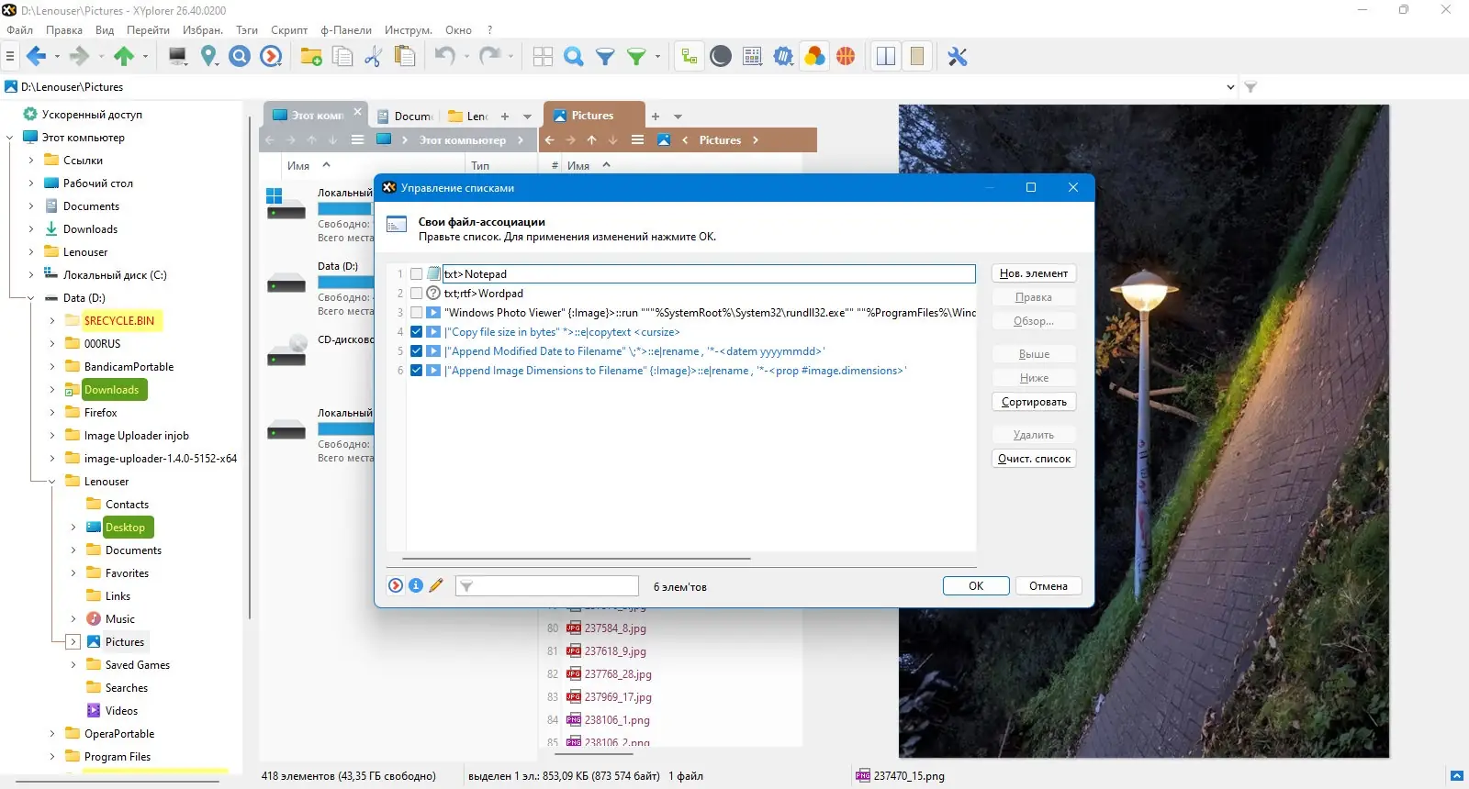Click the Cut scissors icon

373,57
